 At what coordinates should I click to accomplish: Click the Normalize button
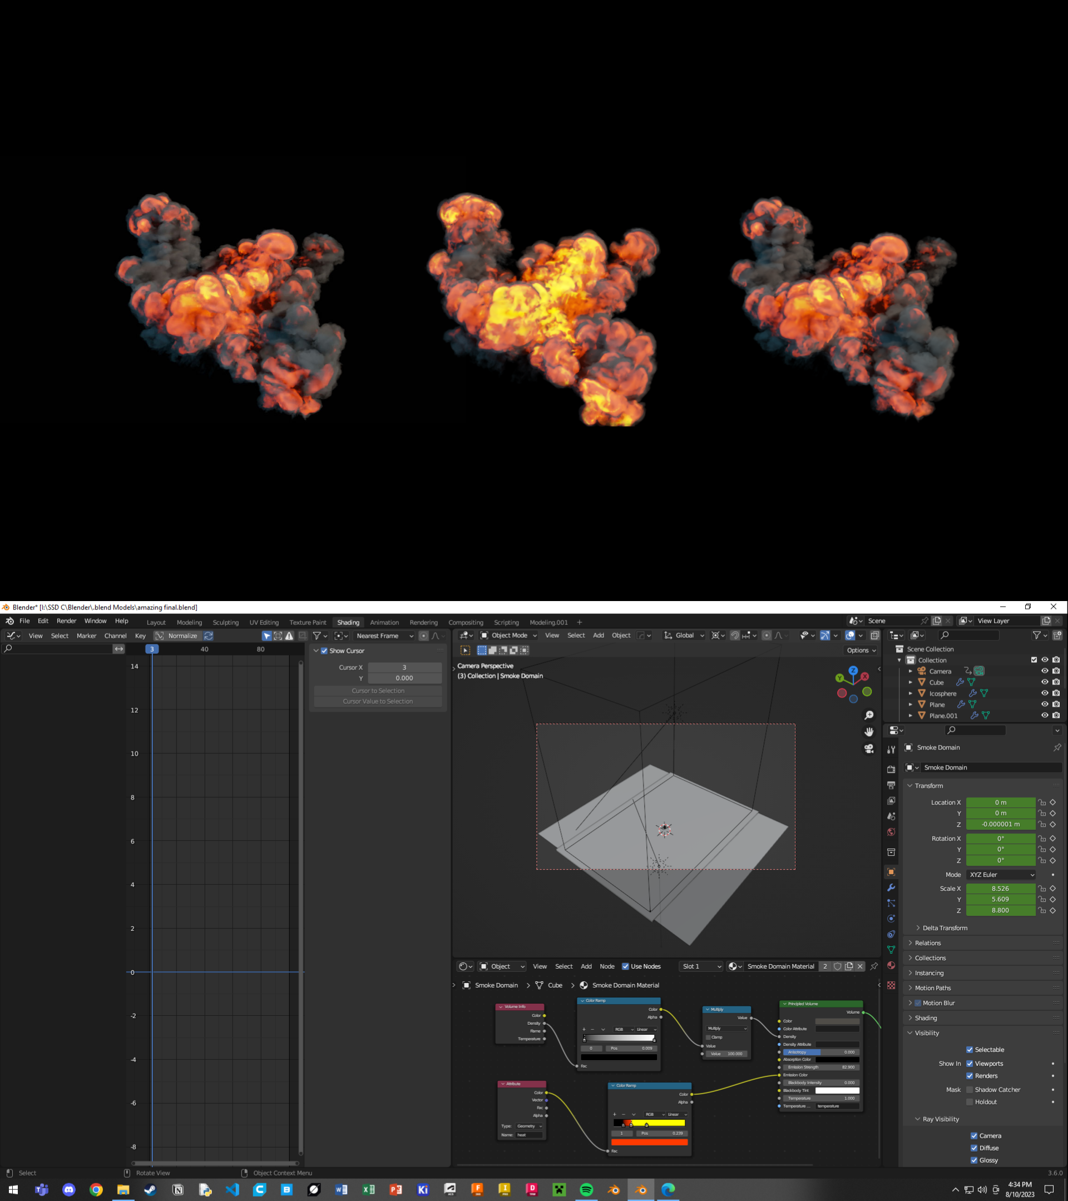[182, 636]
